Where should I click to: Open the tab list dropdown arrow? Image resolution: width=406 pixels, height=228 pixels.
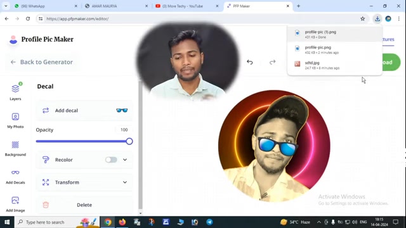6,6
